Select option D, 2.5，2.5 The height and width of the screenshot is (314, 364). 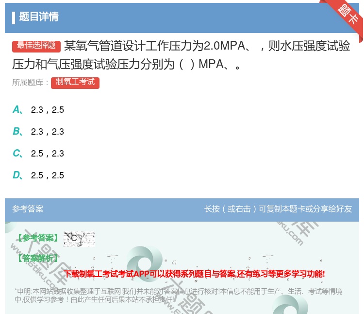click(x=38, y=175)
